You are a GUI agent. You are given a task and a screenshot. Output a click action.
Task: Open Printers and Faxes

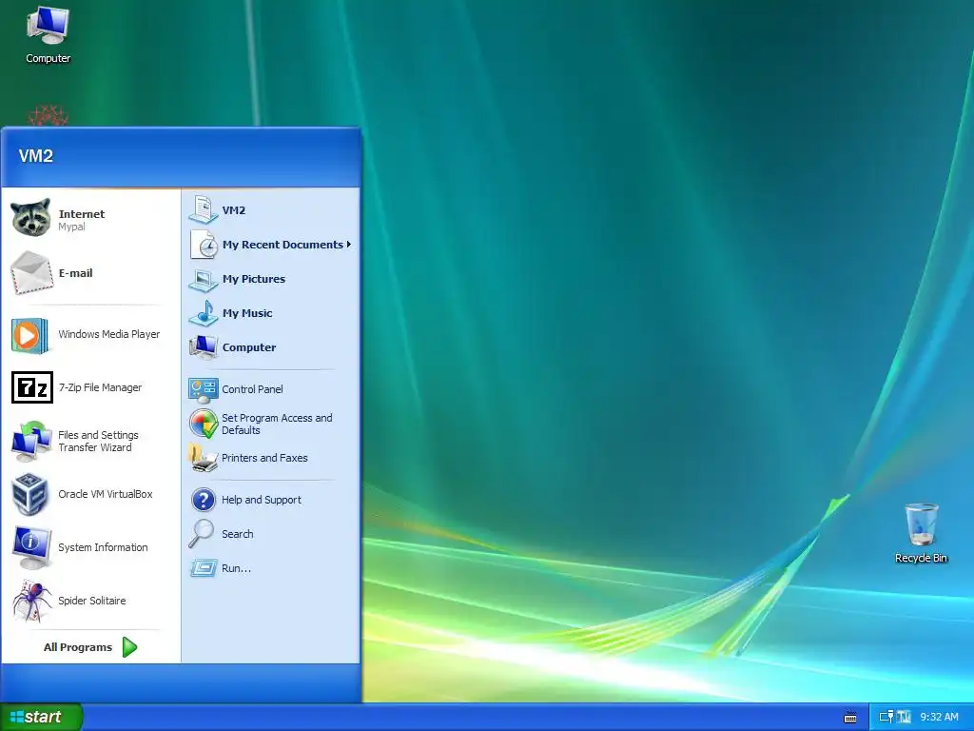coord(270,458)
